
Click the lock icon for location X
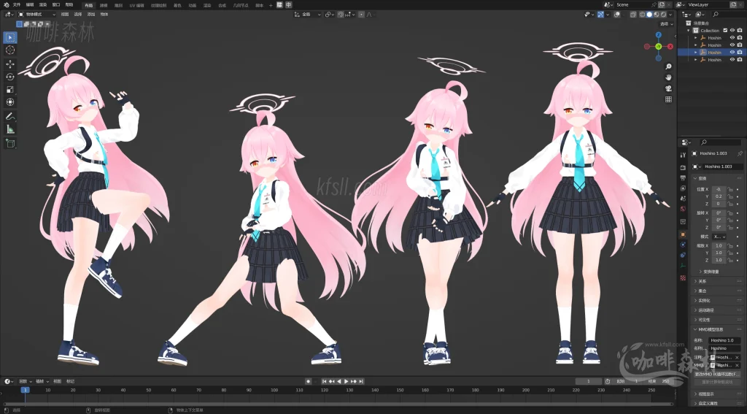[729, 189]
